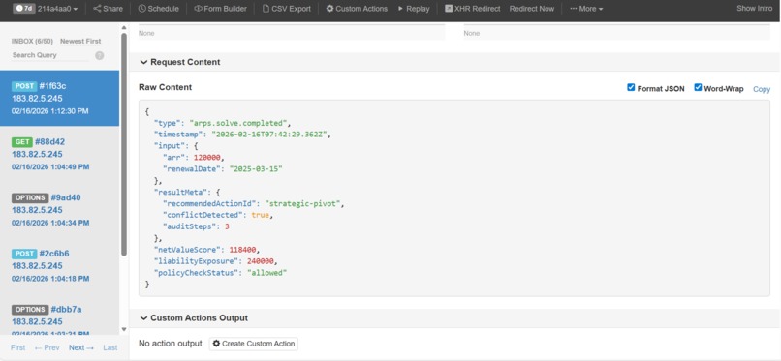Click the "arps.solve.completed" type value
The height and width of the screenshot is (361, 781).
239,122
